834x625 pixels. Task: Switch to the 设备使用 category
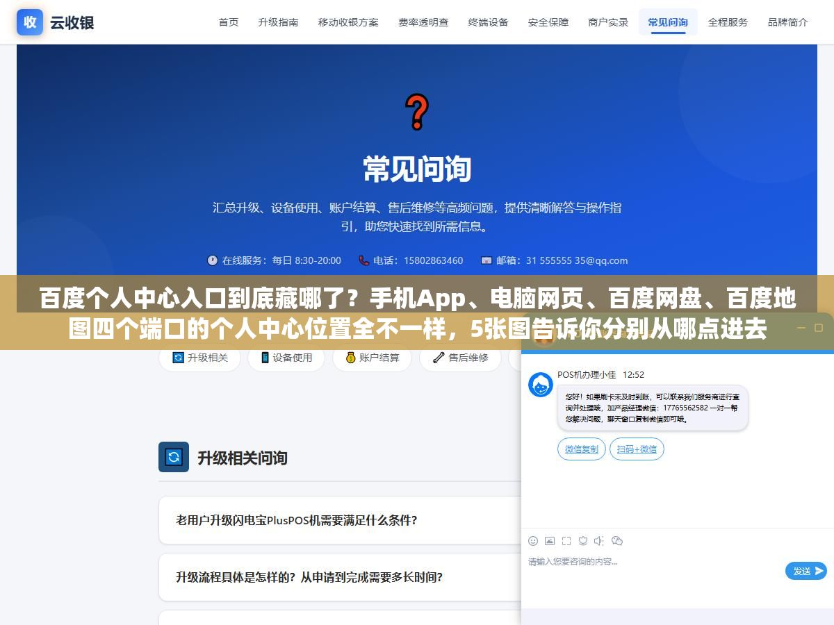pos(286,358)
